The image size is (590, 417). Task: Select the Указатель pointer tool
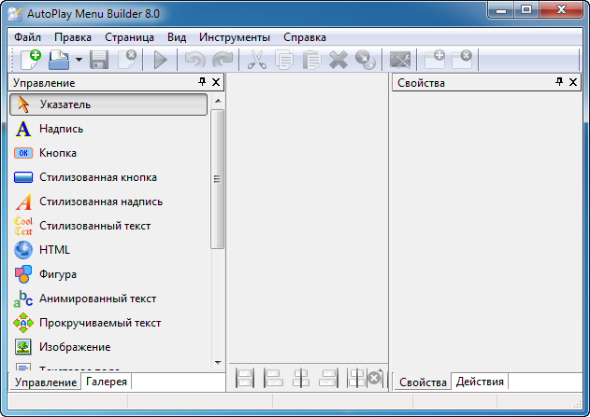tap(108, 104)
